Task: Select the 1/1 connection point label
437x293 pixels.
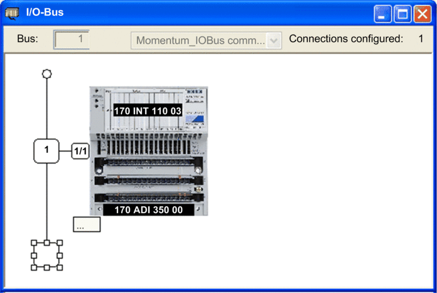Action: point(80,151)
